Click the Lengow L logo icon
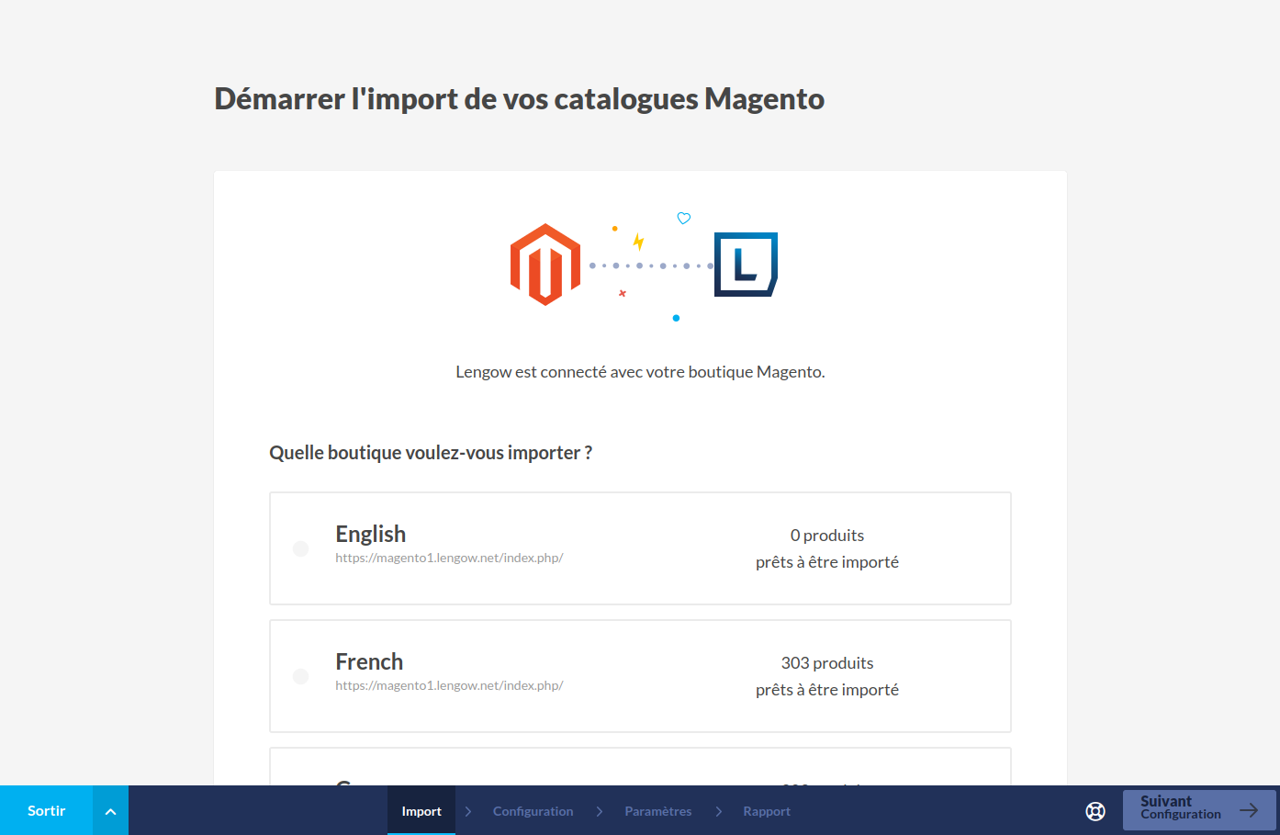1280x835 pixels. pyautogui.click(x=746, y=265)
